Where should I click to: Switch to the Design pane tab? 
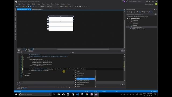click(20, 51)
